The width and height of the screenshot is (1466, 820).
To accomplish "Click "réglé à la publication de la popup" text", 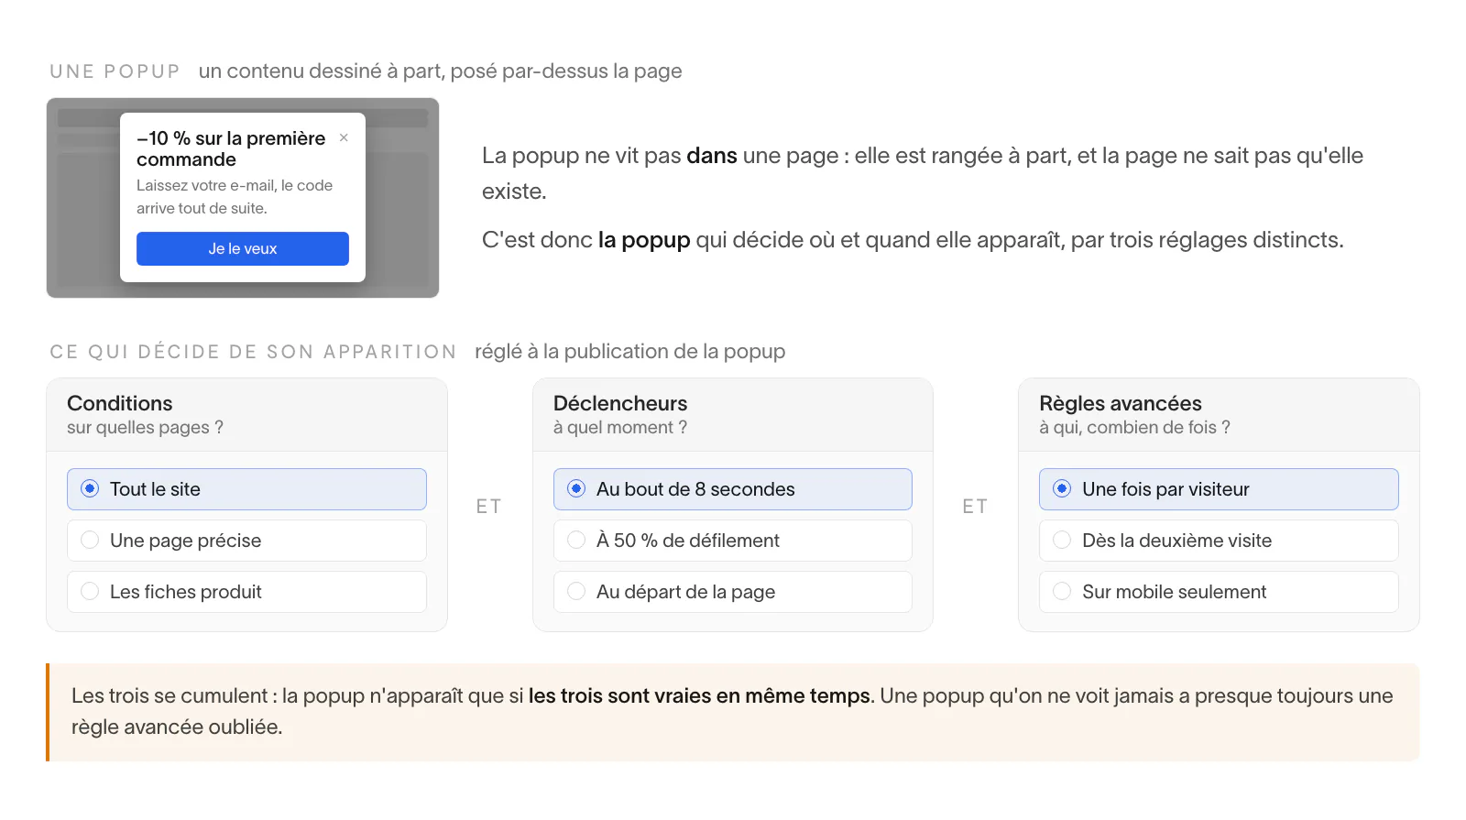I will pos(629,352).
